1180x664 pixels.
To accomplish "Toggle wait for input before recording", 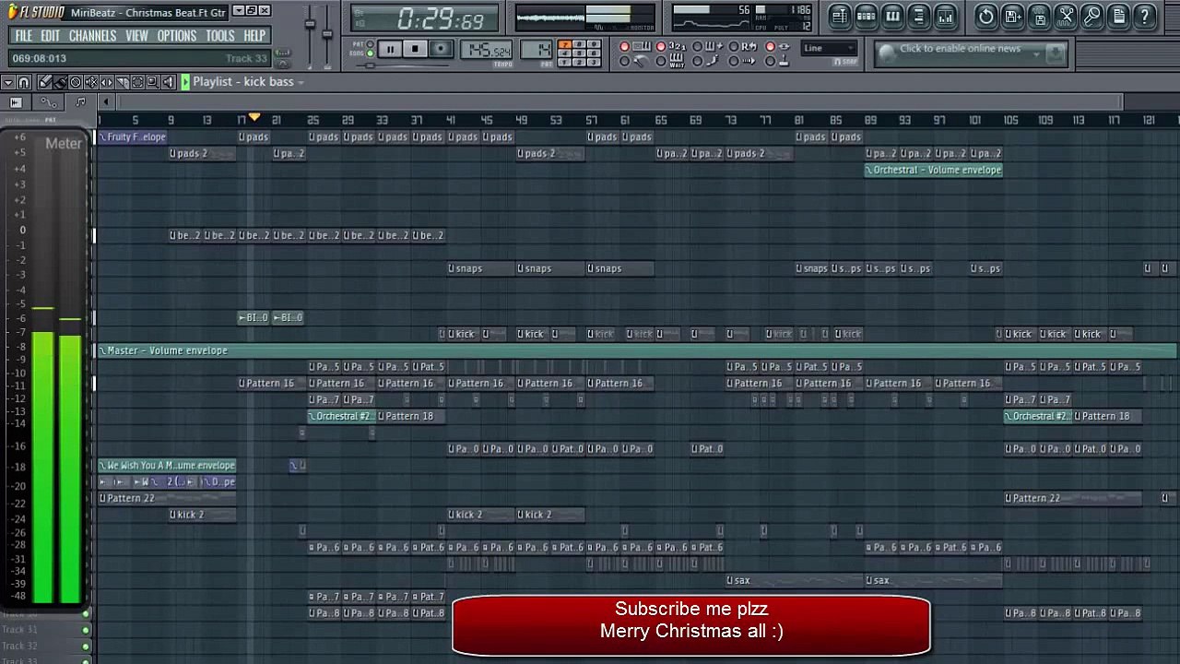I will pyautogui.click(x=670, y=61).
